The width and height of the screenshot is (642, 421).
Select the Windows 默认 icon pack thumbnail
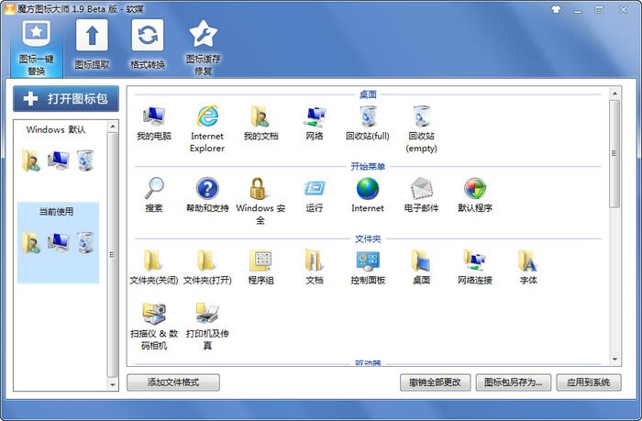[57, 150]
